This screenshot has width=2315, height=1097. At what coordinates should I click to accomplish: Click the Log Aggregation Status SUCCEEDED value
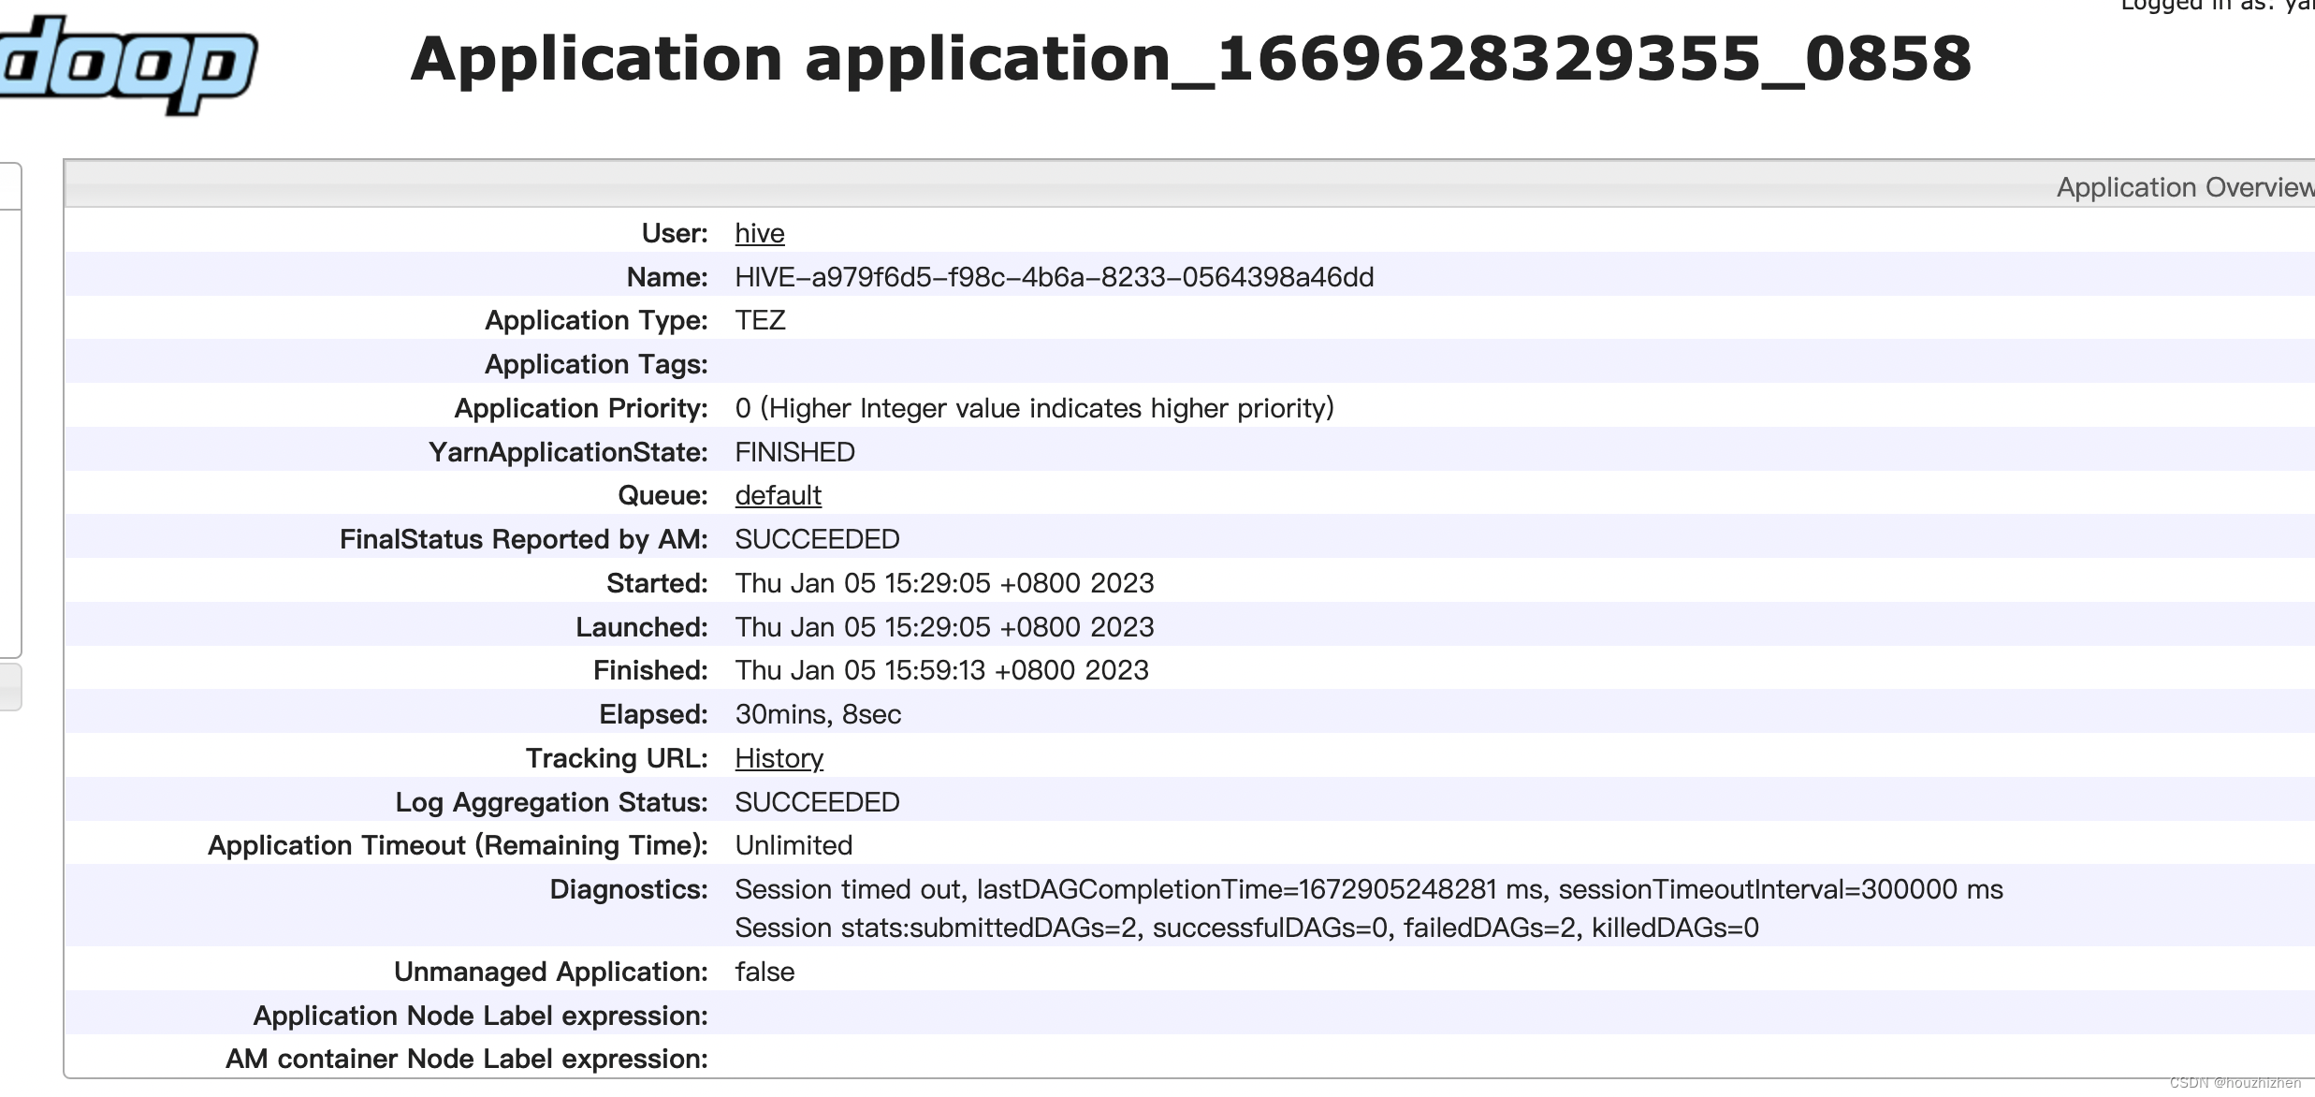817,802
